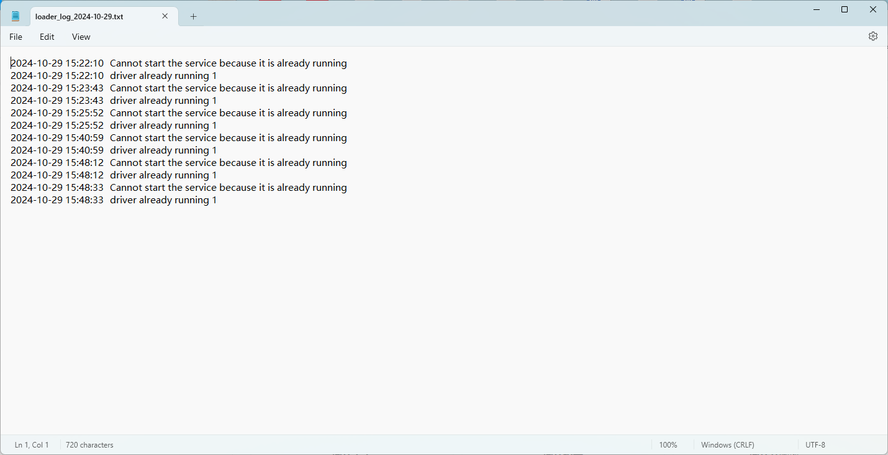The image size is (888, 455).
Task: Click the 15:23:43 driver already running line
Action: (114, 101)
